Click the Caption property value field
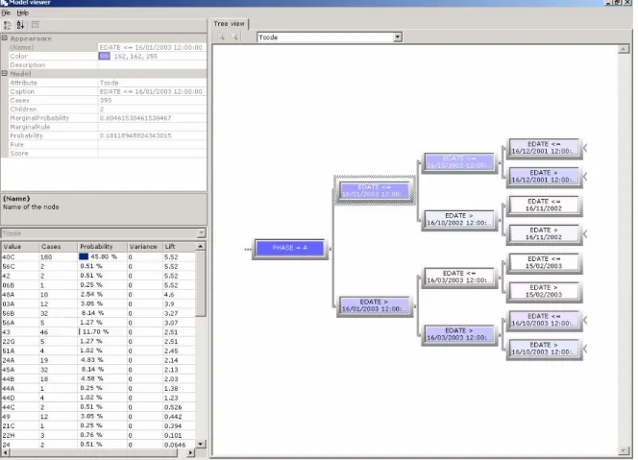 [152, 91]
